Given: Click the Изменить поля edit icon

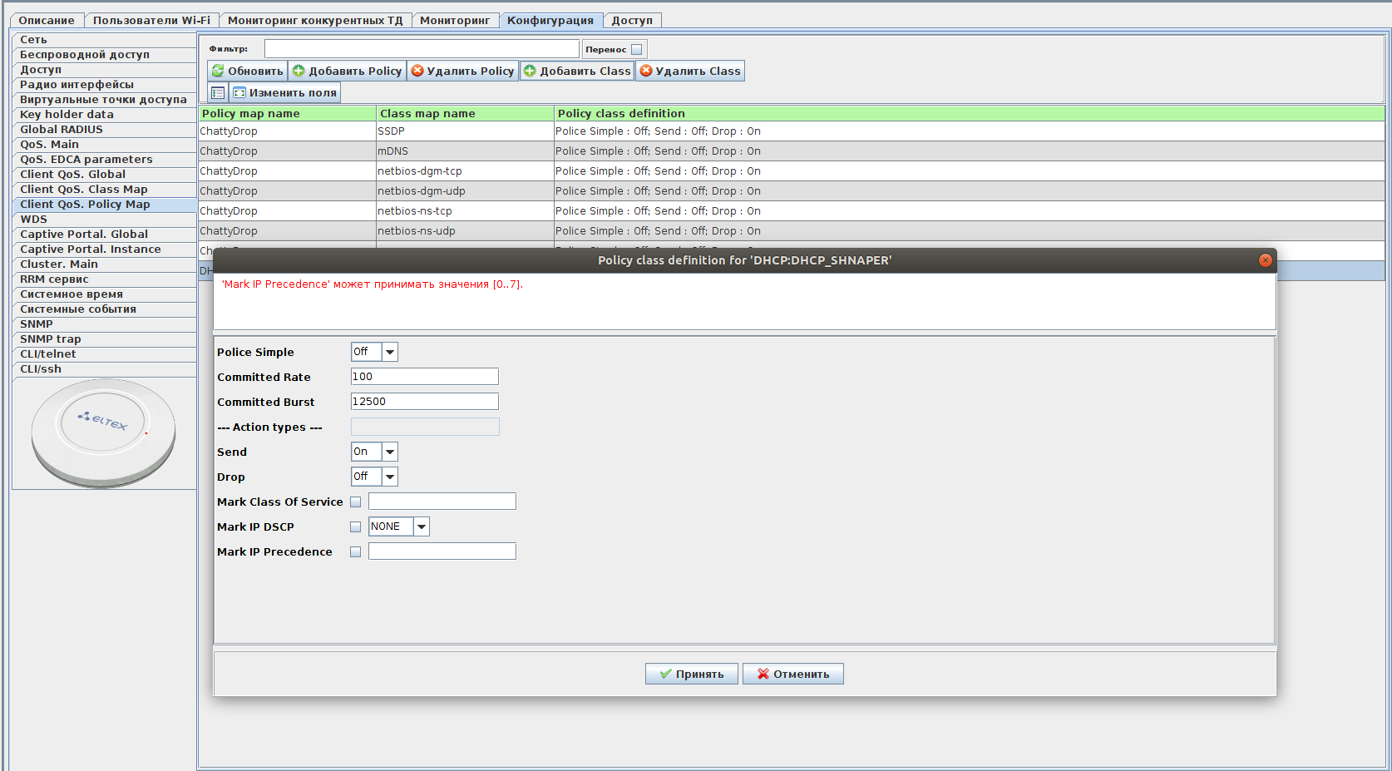Looking at the screenshot, I should (x=239, y=92).
